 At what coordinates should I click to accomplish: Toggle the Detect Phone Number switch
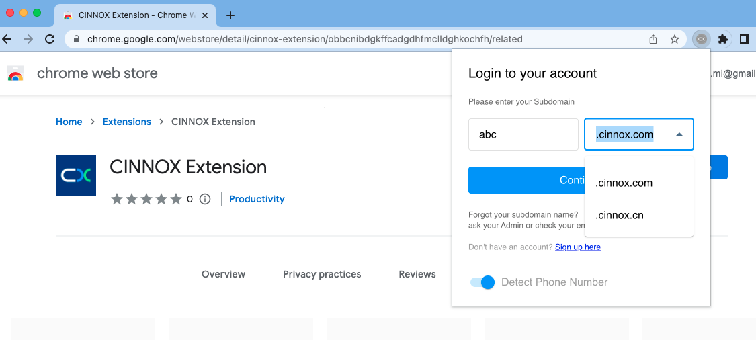click(482, 282)
